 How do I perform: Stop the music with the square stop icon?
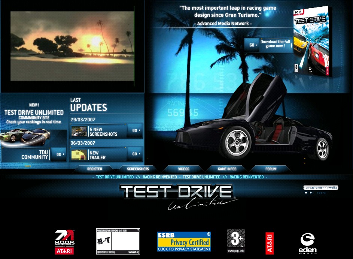pyautogui.click(x=306, y=193)
